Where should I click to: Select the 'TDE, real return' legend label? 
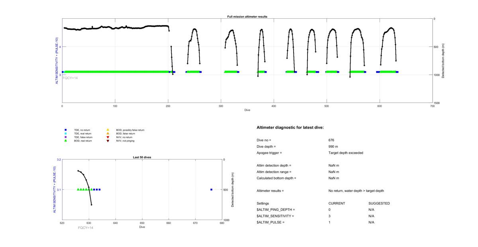pyautogui.click(x=83, y=133)
